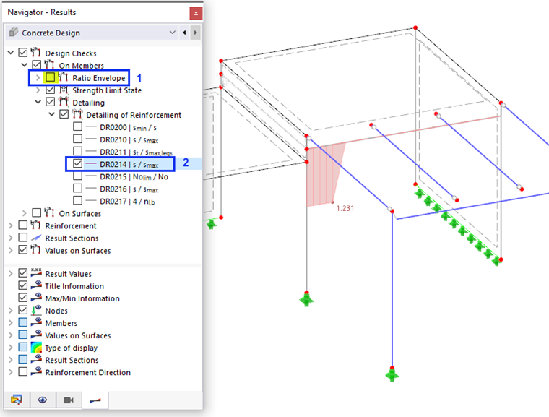Enable the Ratio Envelope checkbox
The height and width of the screenshot is (417, 549).
50,77
